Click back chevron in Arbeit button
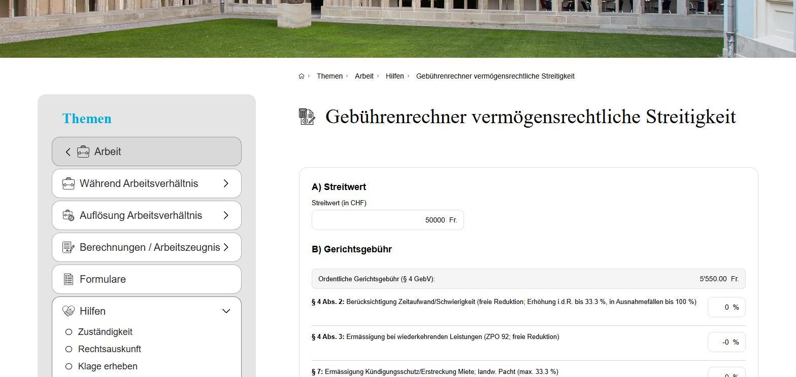 (x=68, y=152)
